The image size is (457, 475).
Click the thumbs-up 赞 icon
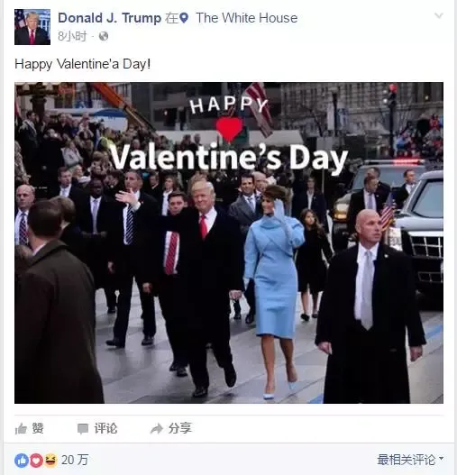point(22,429)
